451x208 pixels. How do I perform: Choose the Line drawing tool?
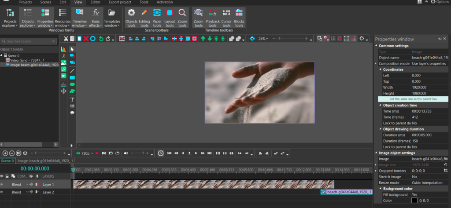pyautogui.click(x=72, y=71)
